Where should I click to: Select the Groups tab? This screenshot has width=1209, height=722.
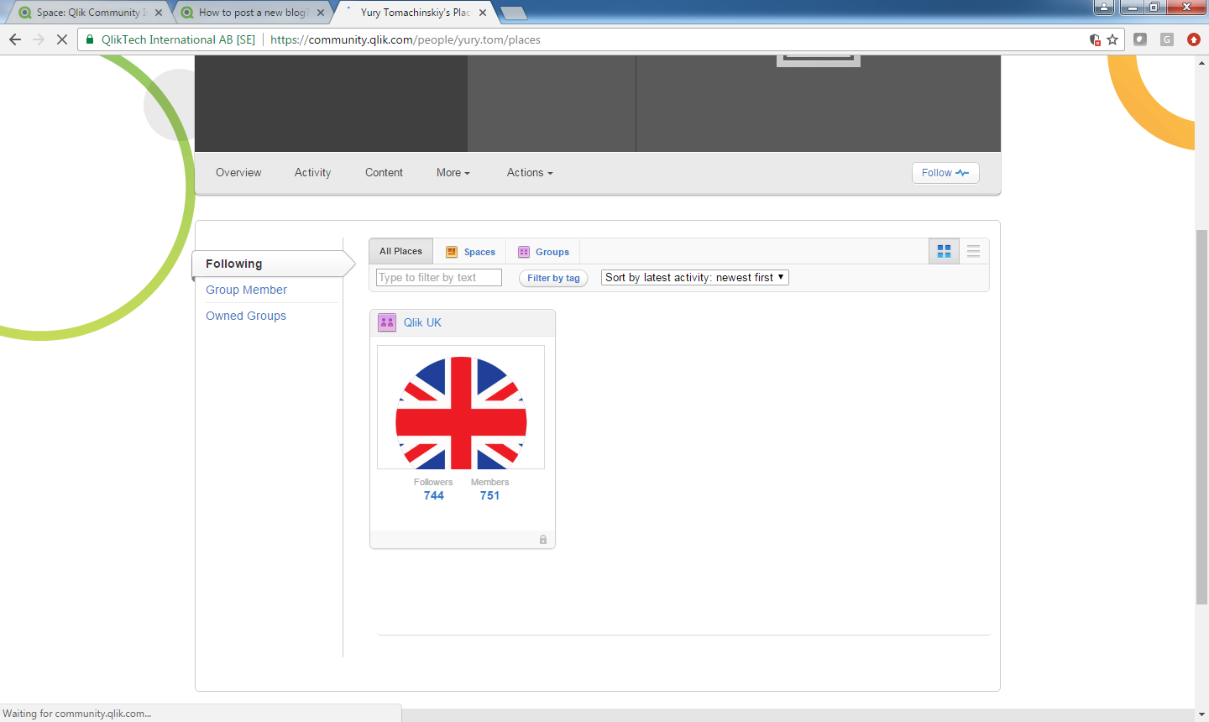(543, 252)
